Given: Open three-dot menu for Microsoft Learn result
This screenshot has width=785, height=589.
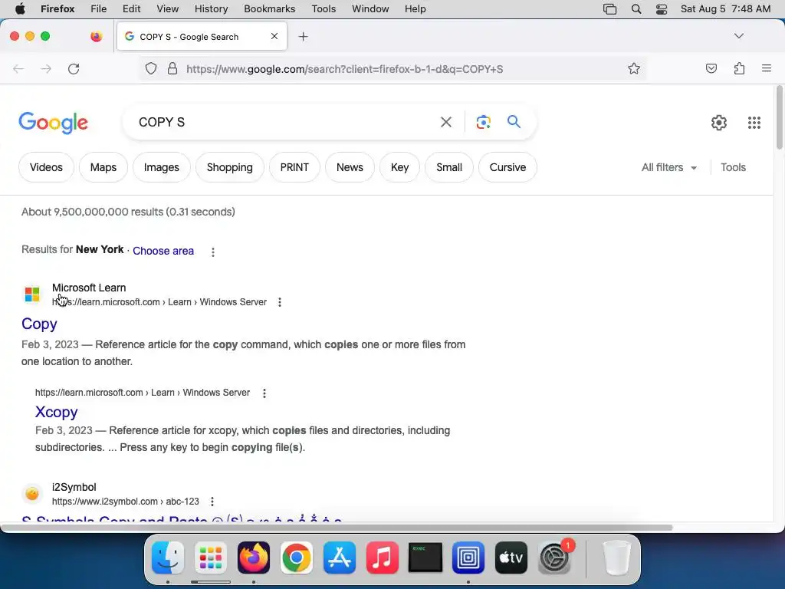Looking at the screenshot, I should pyautogui.click(x=280, y=302).
